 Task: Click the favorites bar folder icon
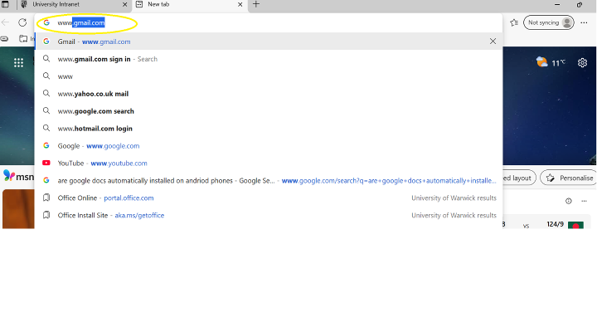(x=23, y=38)
